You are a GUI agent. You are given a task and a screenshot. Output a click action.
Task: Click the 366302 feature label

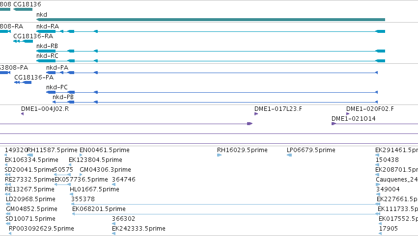point(123,219)
